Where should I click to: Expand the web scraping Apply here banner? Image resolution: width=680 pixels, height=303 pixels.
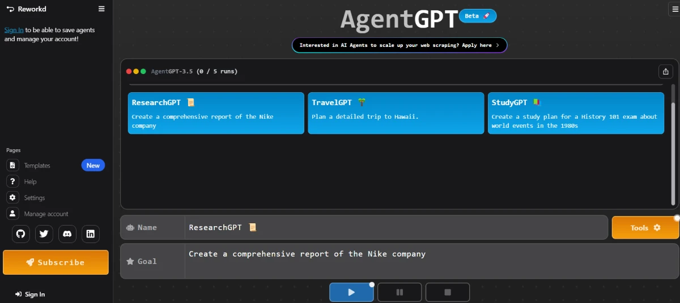pyautogui.click(x=399, y=45)
